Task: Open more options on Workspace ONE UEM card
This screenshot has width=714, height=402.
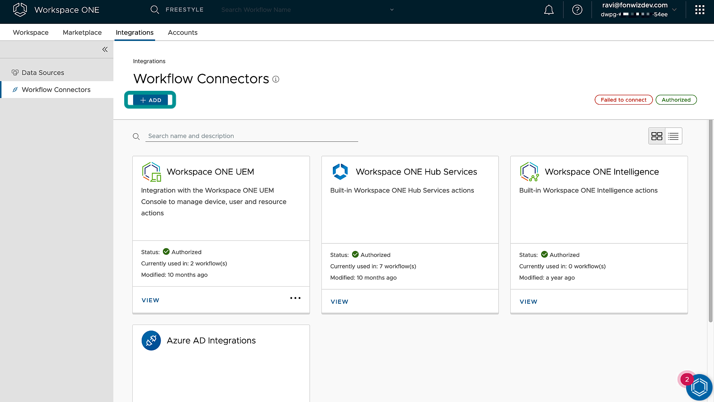Action: pyautogui.click(x=295, y=298)
